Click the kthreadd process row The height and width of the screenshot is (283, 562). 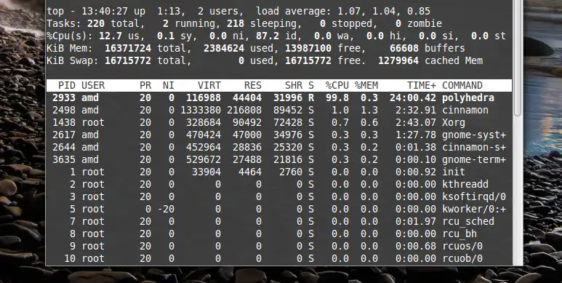point(279,184)
